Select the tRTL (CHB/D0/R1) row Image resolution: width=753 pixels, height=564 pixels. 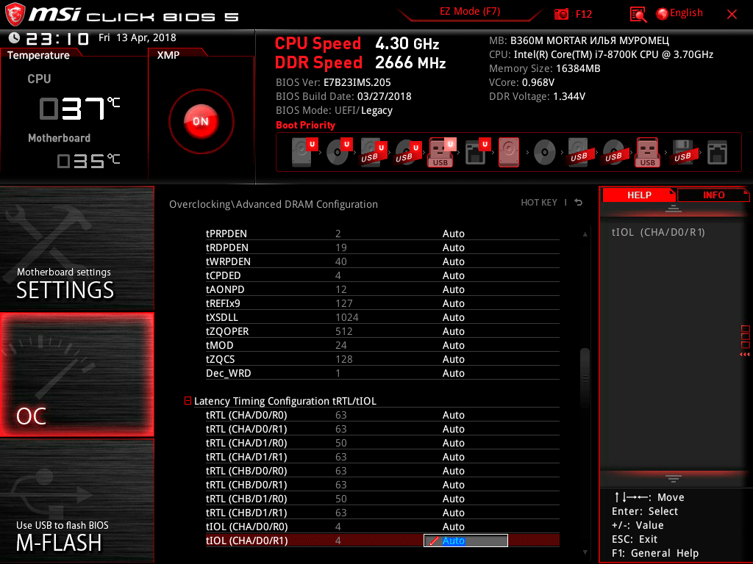click(x=382, y=485)
